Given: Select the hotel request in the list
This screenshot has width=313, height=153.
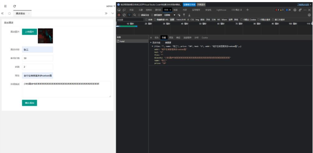Looking at the screenshot, I should tap(132, 41).
